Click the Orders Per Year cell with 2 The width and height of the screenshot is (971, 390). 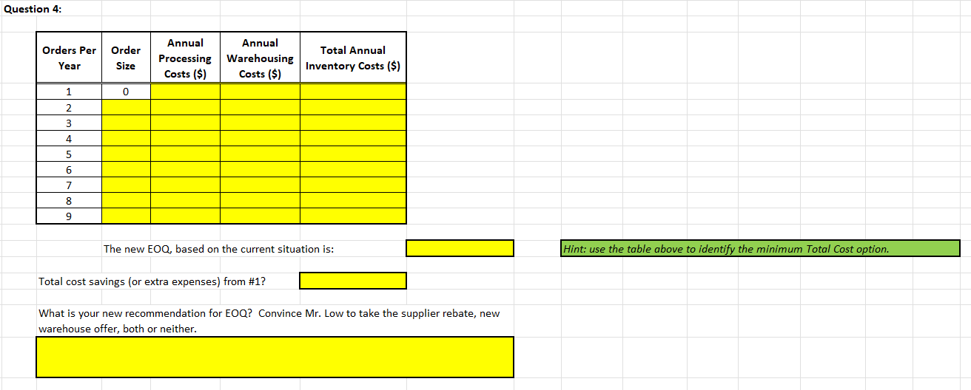pyautogui.click(x=69, y=107)
